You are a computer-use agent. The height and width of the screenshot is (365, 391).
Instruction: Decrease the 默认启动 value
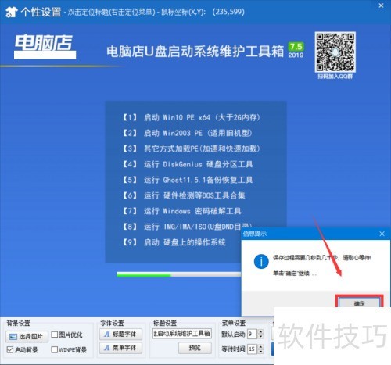261,336
